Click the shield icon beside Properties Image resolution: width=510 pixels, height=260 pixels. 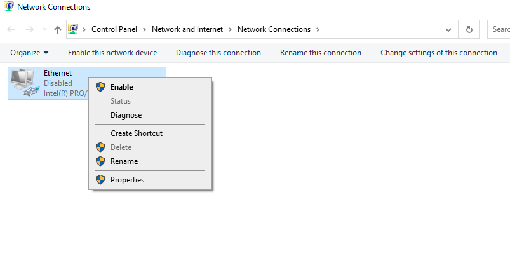tap(100, 180)
